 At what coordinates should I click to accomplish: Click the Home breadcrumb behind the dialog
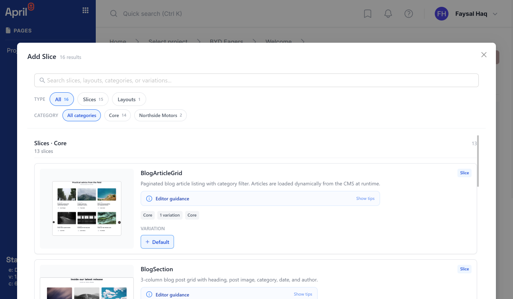coord(118,41)
